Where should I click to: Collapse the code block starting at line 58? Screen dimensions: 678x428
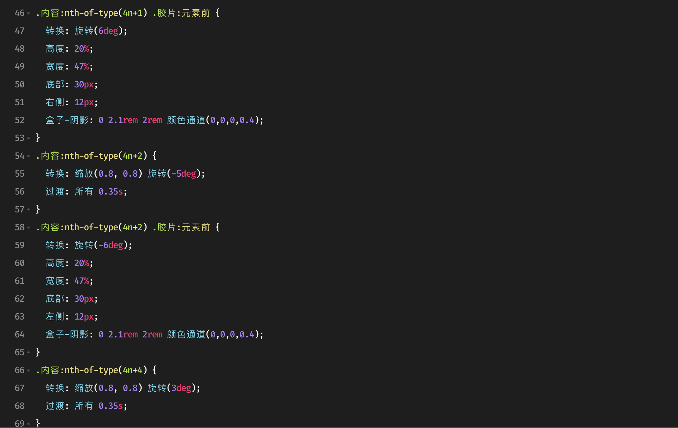click(x=28, y=227)
